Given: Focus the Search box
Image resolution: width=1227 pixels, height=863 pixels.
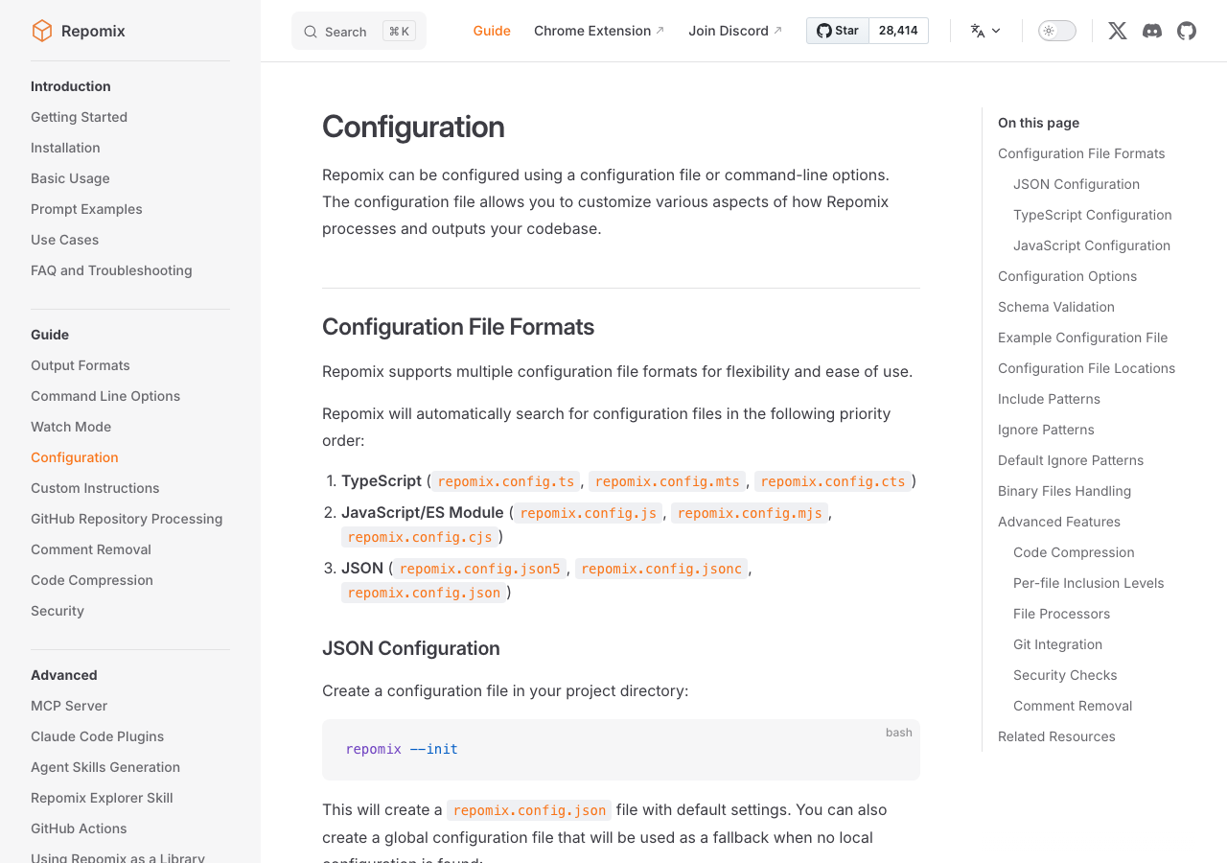Looking at the screenshot, I should coord(359,31).
